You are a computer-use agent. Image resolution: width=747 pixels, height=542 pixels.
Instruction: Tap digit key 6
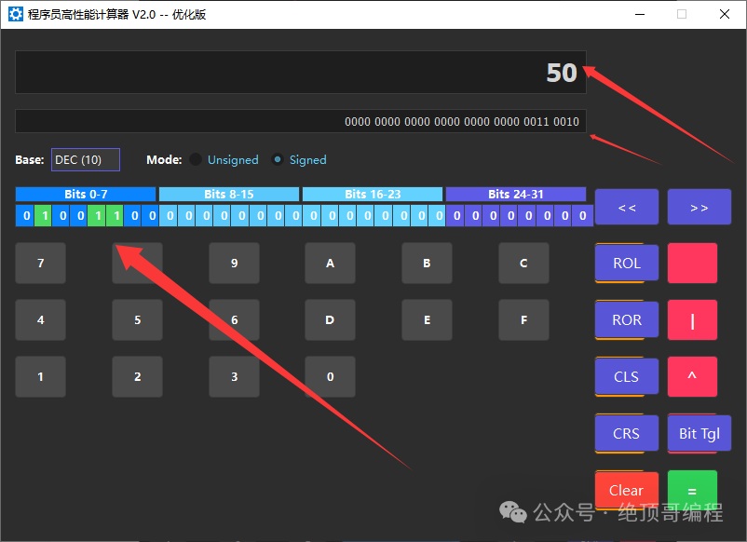click(234, 319)
